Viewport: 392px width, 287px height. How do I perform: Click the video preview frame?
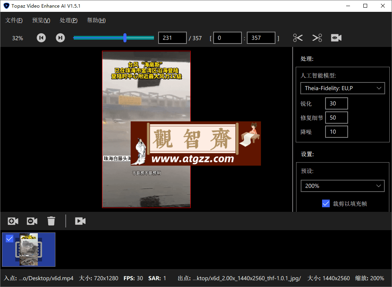pyautogui.click(x=146, y=129)
